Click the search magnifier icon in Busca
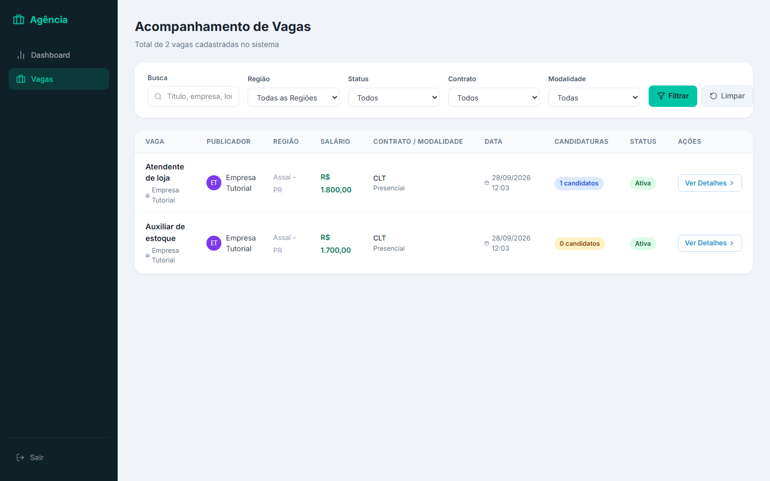Screen dimensions: 770x481 pyautogui.click(x=158, y=97)
